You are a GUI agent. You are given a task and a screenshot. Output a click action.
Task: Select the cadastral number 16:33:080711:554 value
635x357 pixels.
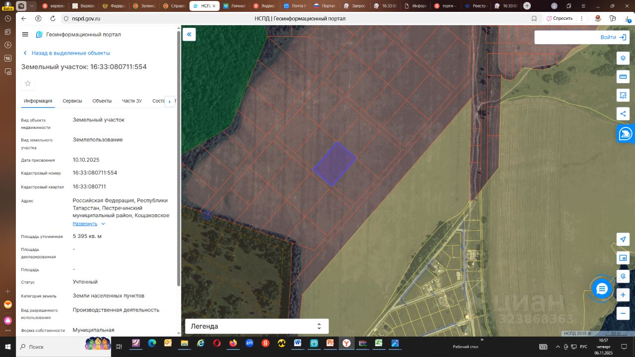click(x=95, y=173)
